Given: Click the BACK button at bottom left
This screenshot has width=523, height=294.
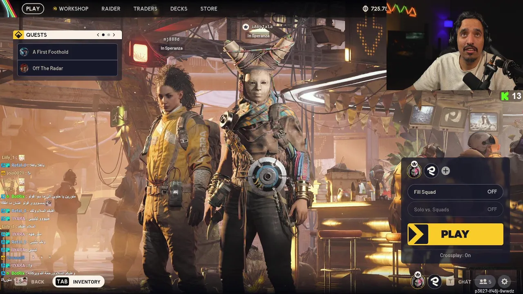Looking at the screenshot, I should [29, 282].
